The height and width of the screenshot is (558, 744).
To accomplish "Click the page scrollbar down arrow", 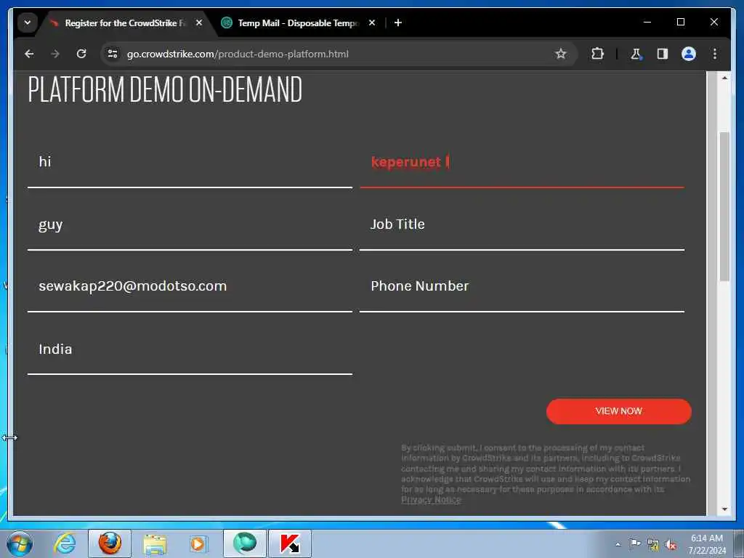I will pos(724,509).
